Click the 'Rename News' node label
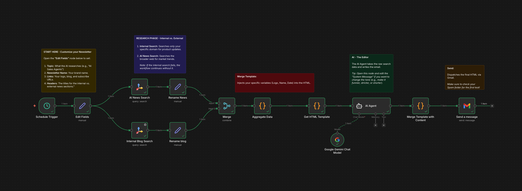Viewport: 522px width, 191px height. 177,98
